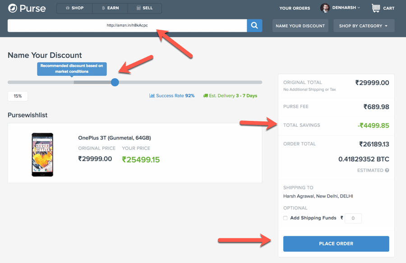Click NAME YOUR DISCOUNT button

[x=300, y=26]
